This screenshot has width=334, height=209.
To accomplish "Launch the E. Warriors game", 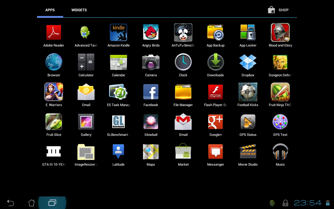I will click(54, 92).
